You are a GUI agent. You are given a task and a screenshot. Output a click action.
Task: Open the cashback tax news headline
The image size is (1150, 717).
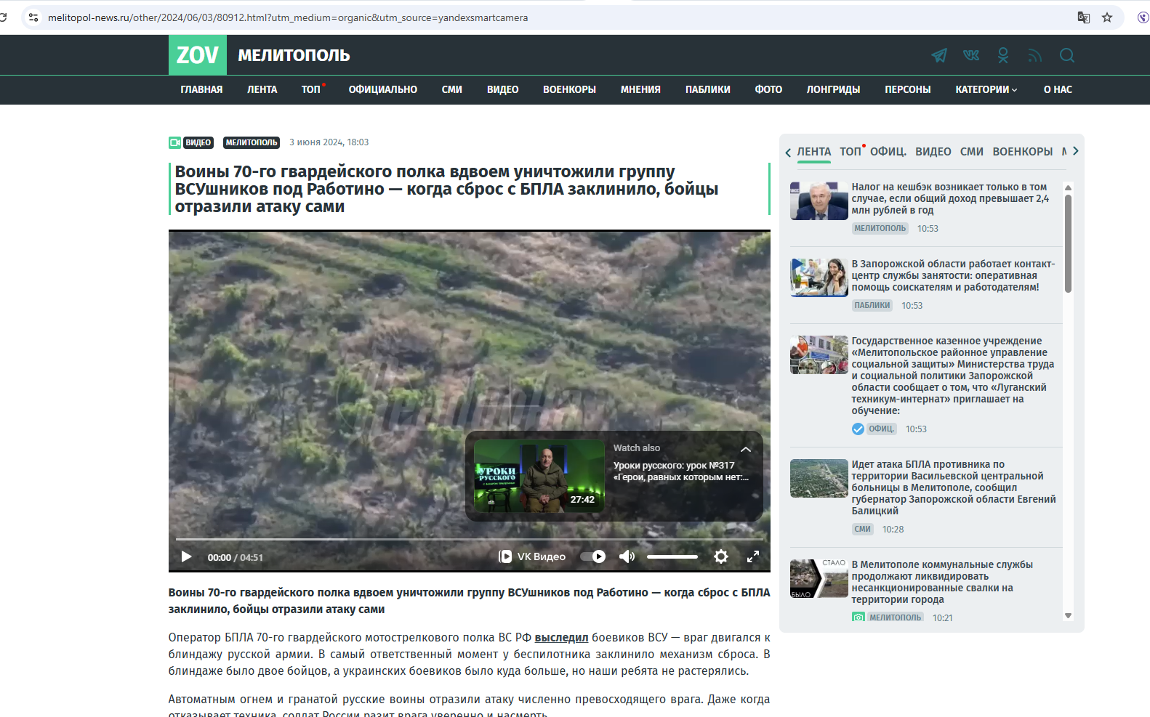[949, 198]
